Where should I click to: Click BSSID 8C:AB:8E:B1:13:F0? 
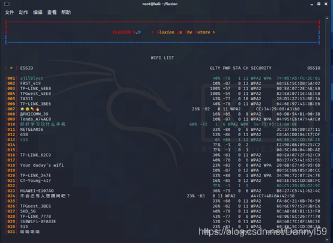(298, 211)
